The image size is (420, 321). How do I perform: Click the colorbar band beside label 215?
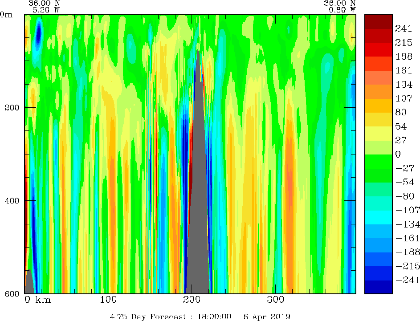click(379, 36)
